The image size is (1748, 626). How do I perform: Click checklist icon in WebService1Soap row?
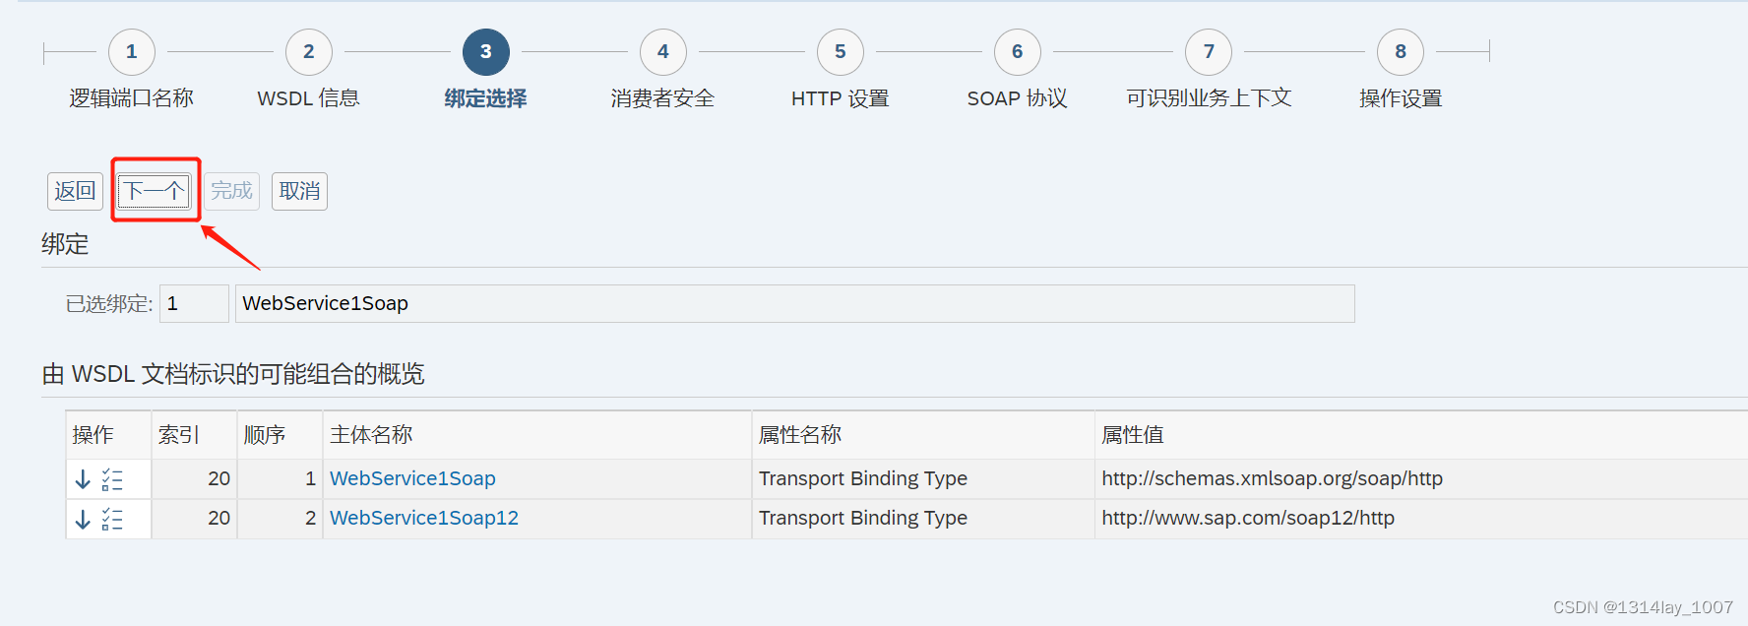112,479
